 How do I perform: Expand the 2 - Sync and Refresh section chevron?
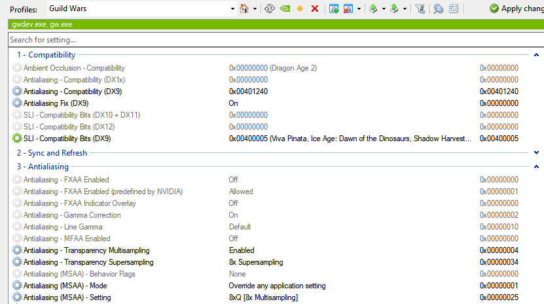pyautogui.click(x=536, y=153)
